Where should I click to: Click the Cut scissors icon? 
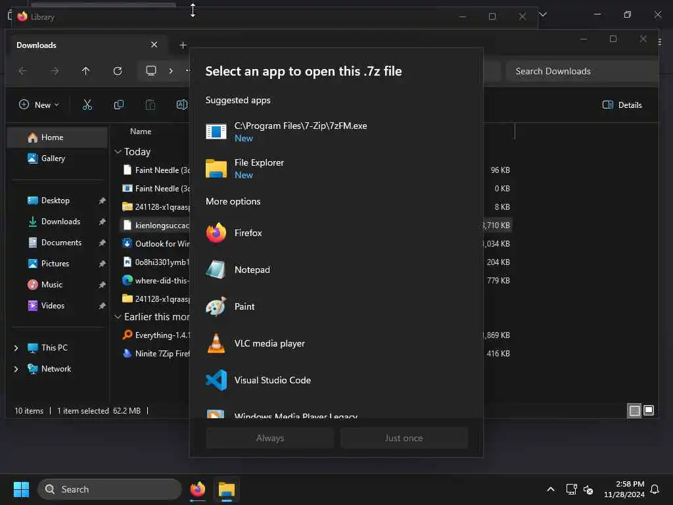(x=87, y=105)
